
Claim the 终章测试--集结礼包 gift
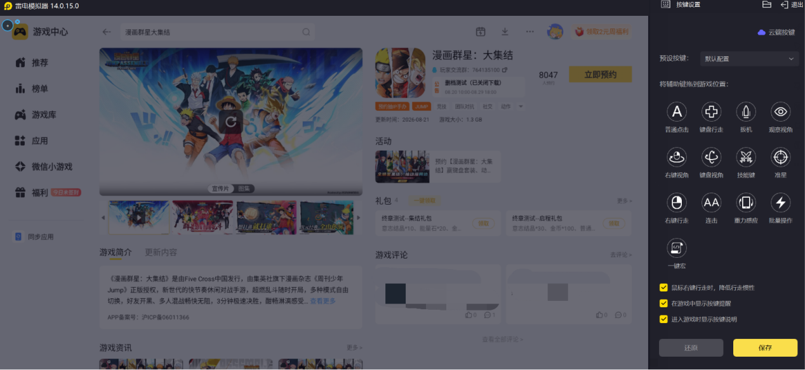(484, 224)
